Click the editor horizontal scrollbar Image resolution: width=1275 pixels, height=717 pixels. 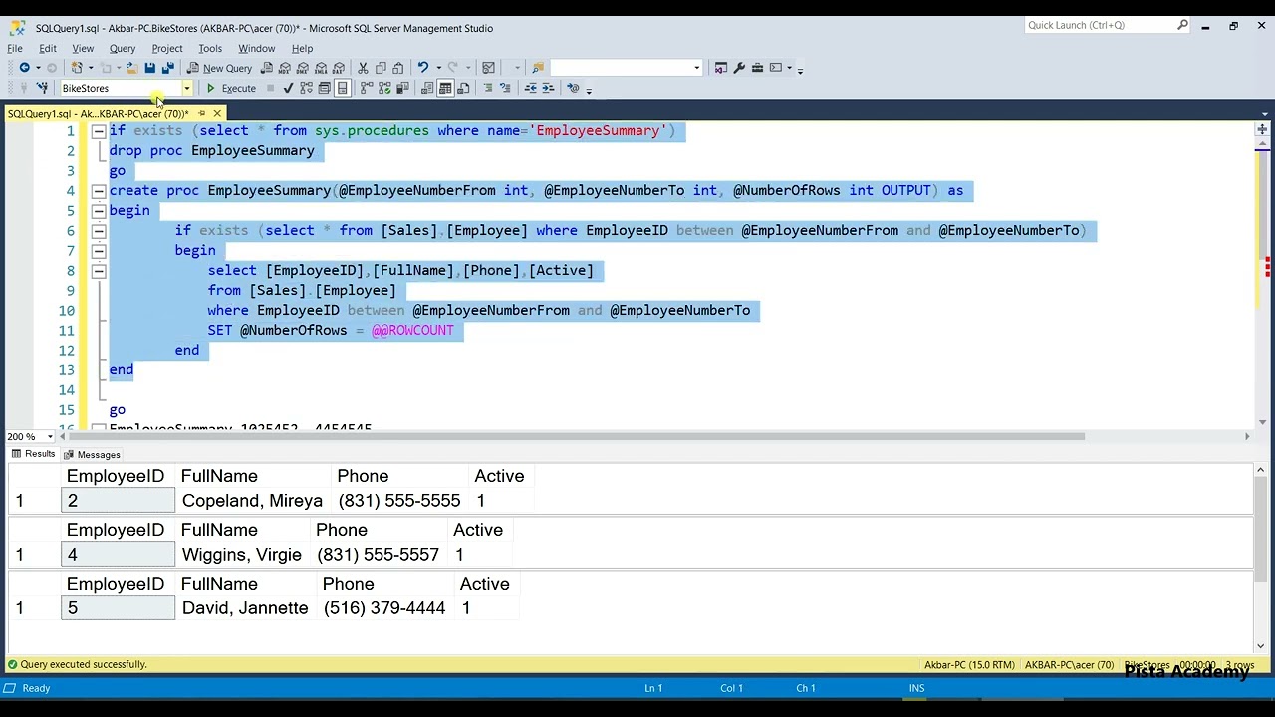pyautogui.click(x=579, y=436)
